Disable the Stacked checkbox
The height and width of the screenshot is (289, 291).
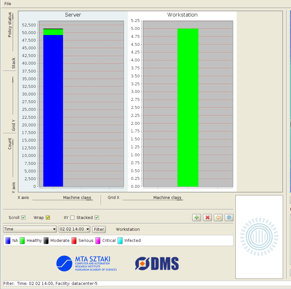(x=97, y=218)
